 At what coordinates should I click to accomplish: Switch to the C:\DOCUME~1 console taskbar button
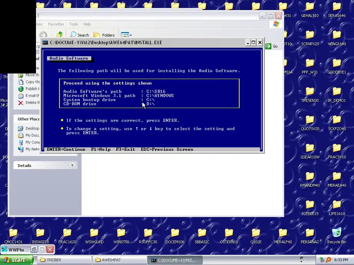coord(175,260)
